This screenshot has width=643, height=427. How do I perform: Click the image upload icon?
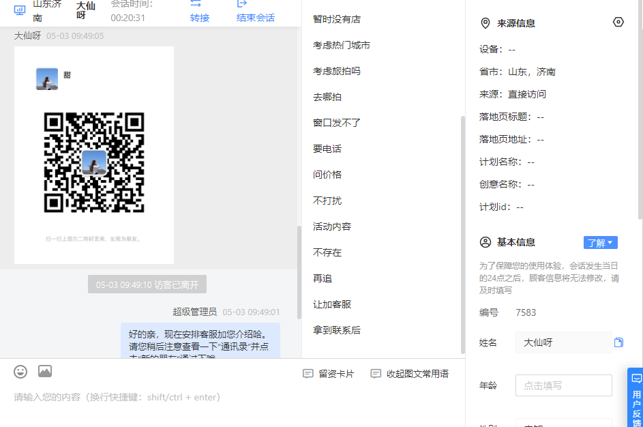45,371
